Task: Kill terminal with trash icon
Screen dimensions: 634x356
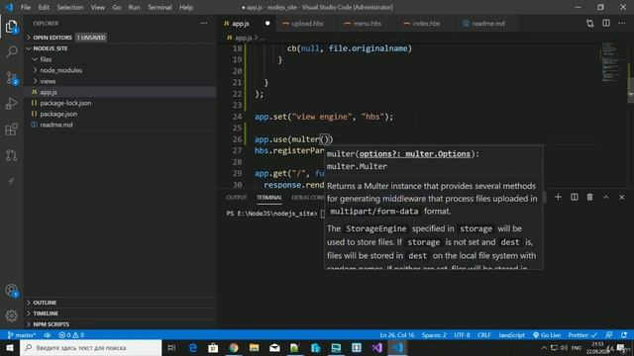Action: tap(590, 197)
